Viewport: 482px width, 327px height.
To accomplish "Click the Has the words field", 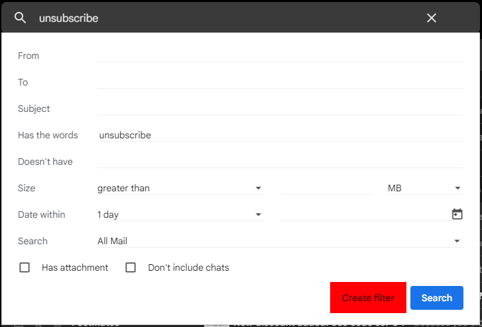I will pyautogui.click(x=280, y=135).
